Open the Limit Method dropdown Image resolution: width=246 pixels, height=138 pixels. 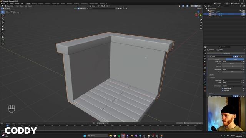(232, 70)
